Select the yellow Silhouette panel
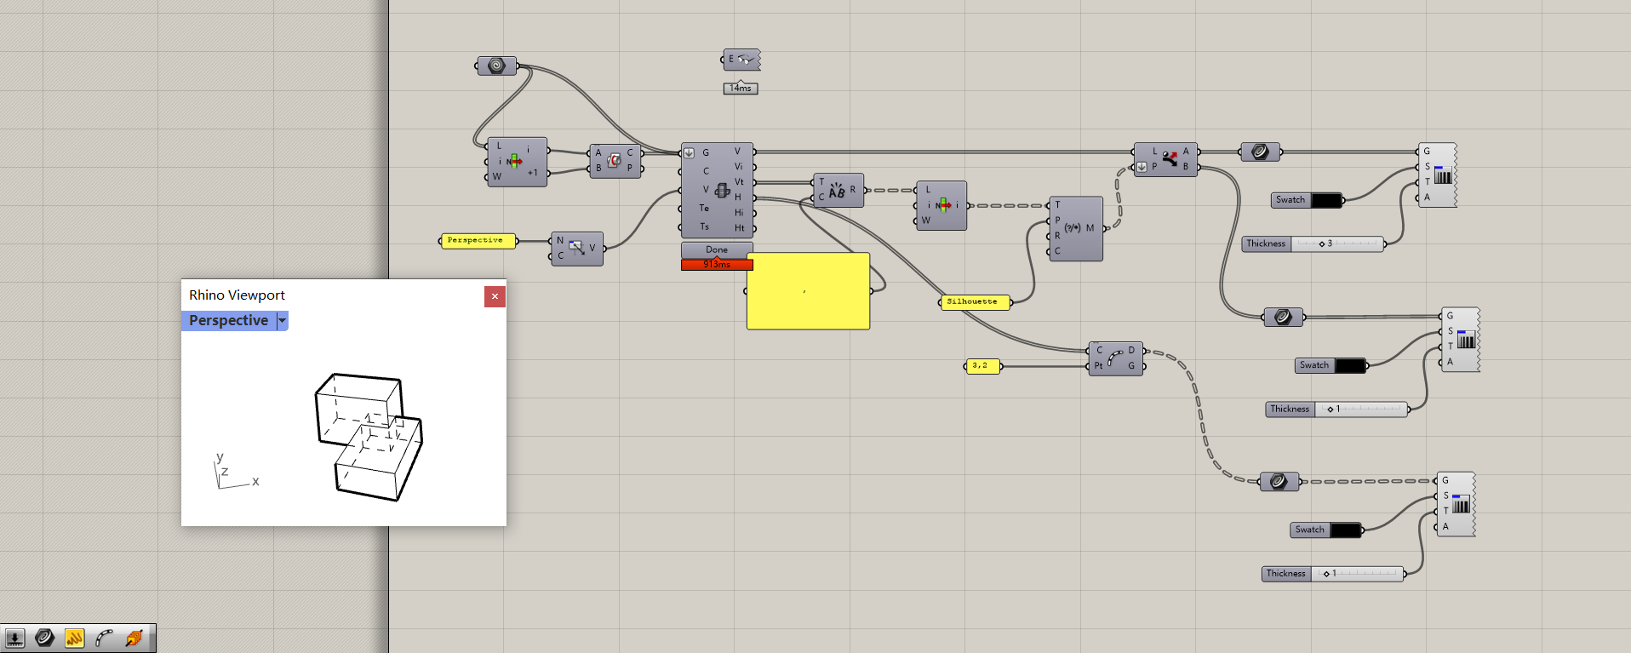1631x653 pixels. pos(975,302)
